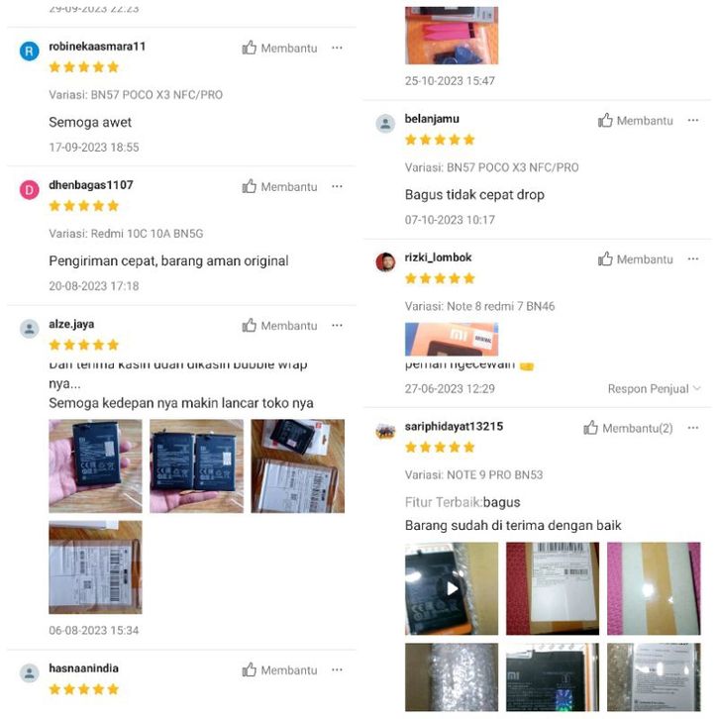Screen dimensions: 719x719
Task: Open more options for alze.jaya's review
Action: click(337, 325)
